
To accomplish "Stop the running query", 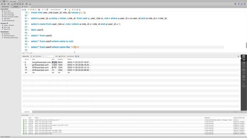I will tap(36, 10).
